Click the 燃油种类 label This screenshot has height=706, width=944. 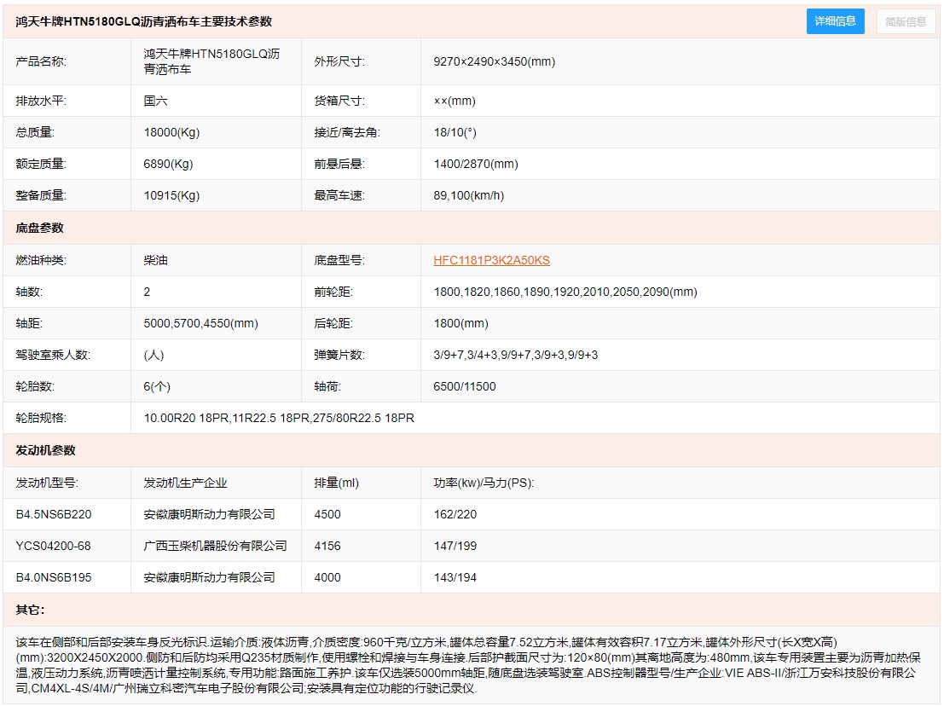[x=41, y=260]
